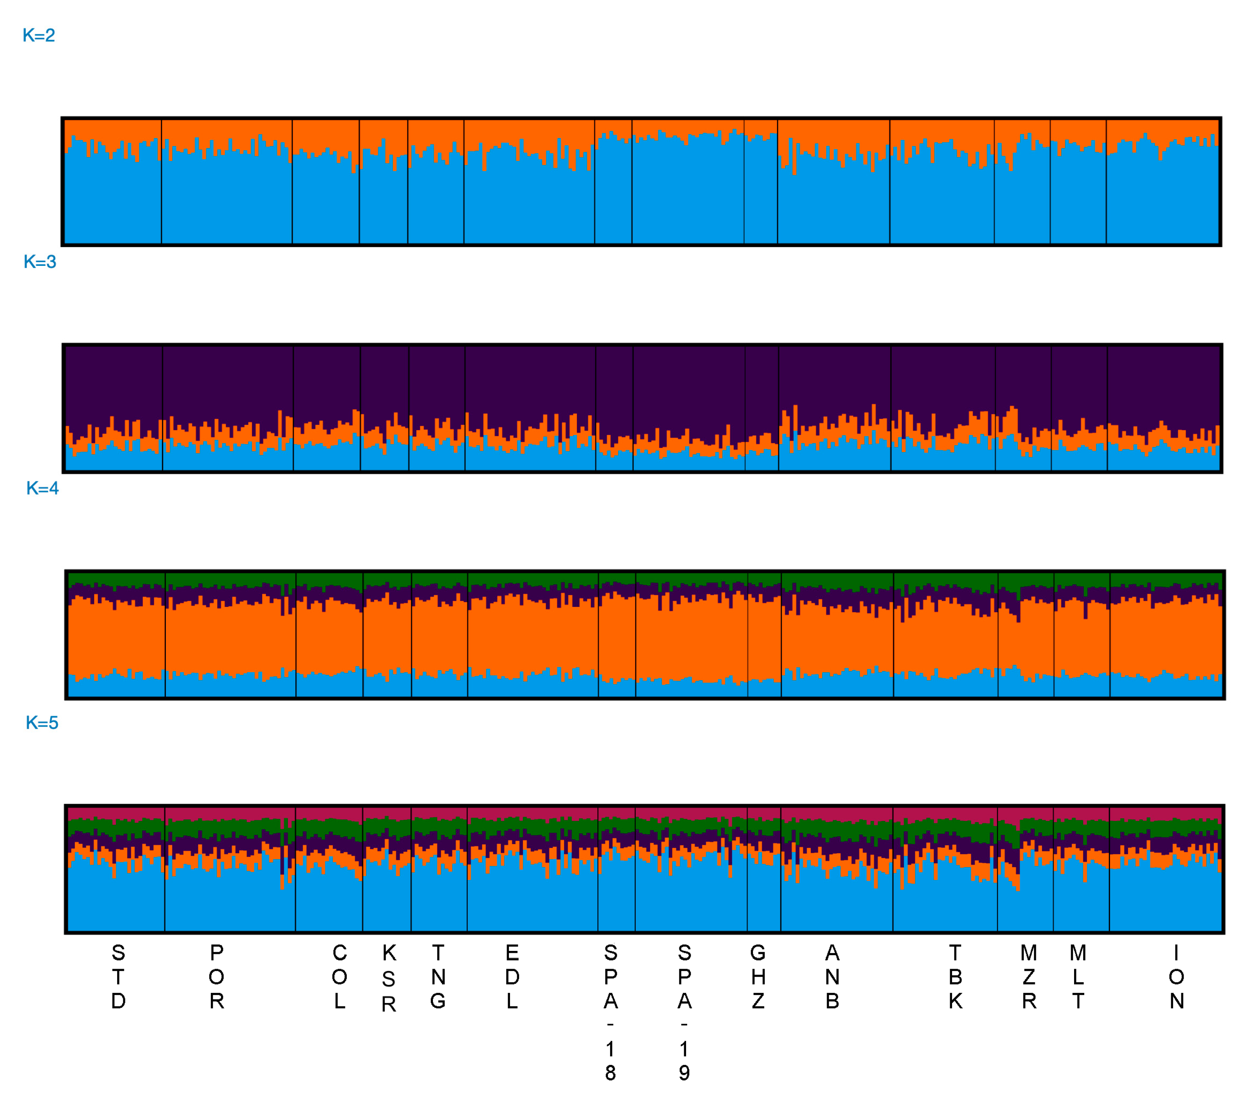Click the COL population label
This screenshot has height=1105, width=1249.
click(x=339, y=977)
